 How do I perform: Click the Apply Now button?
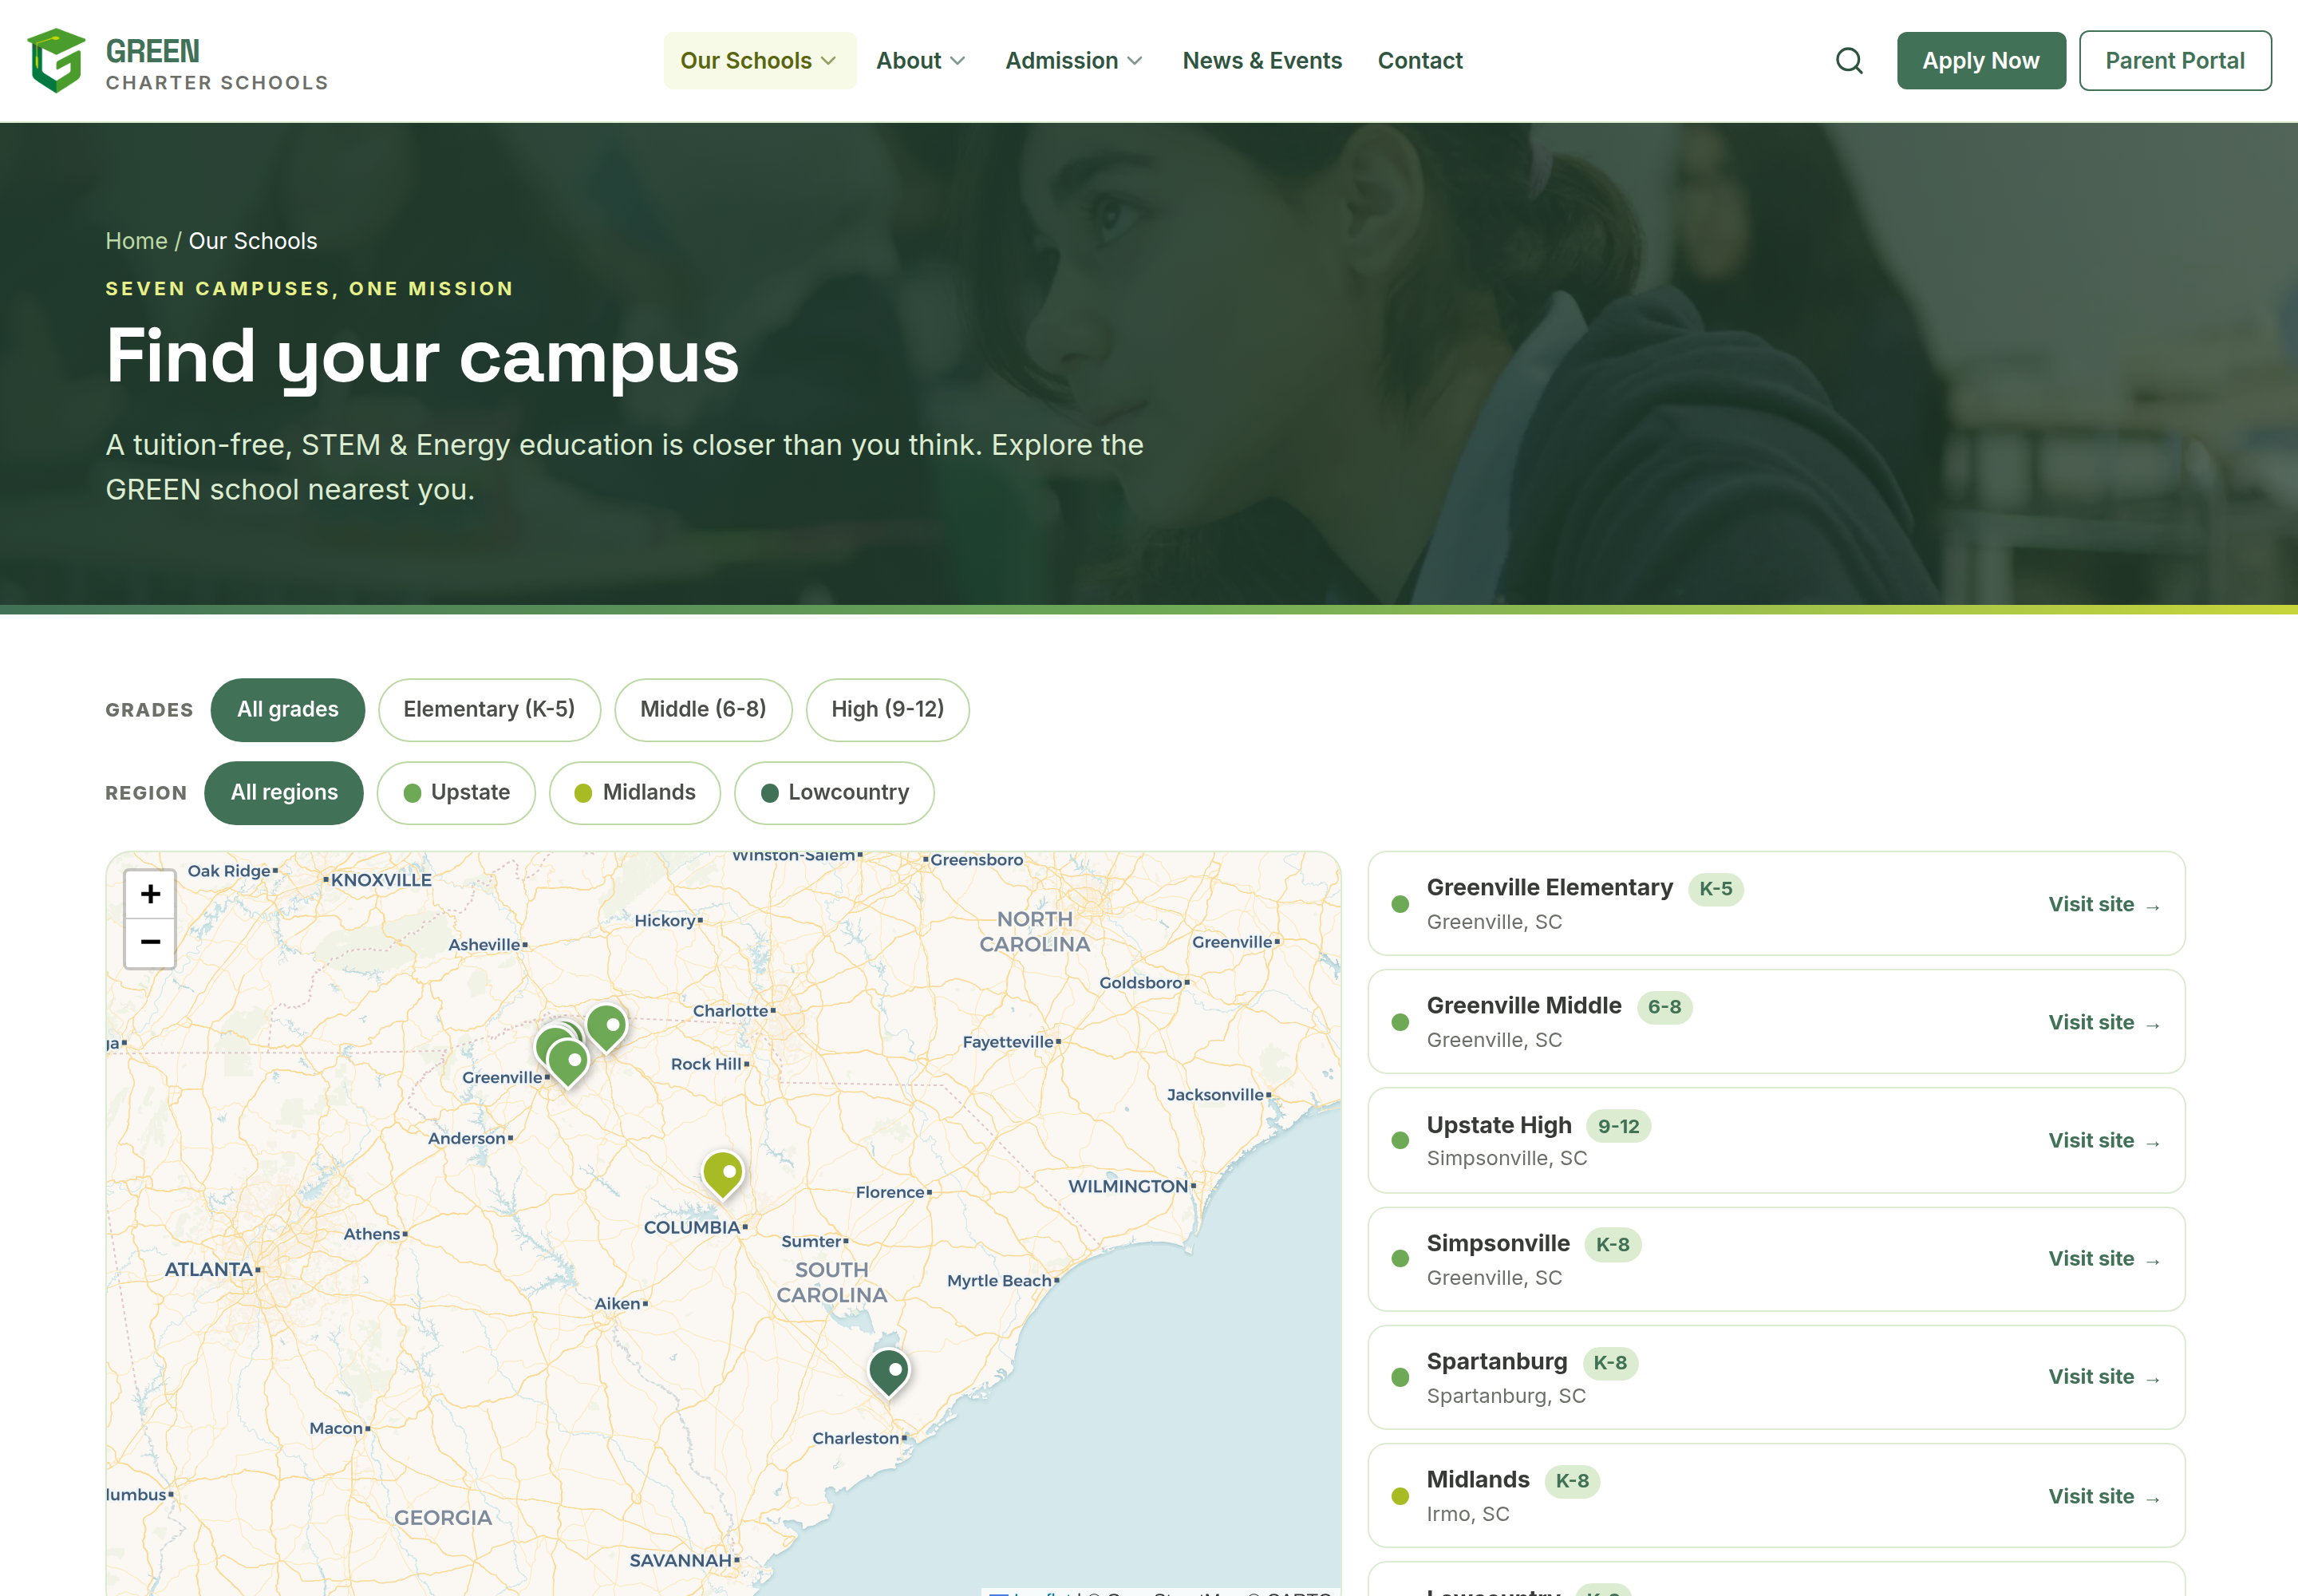pyautogui.click(x=1980, y=61)
